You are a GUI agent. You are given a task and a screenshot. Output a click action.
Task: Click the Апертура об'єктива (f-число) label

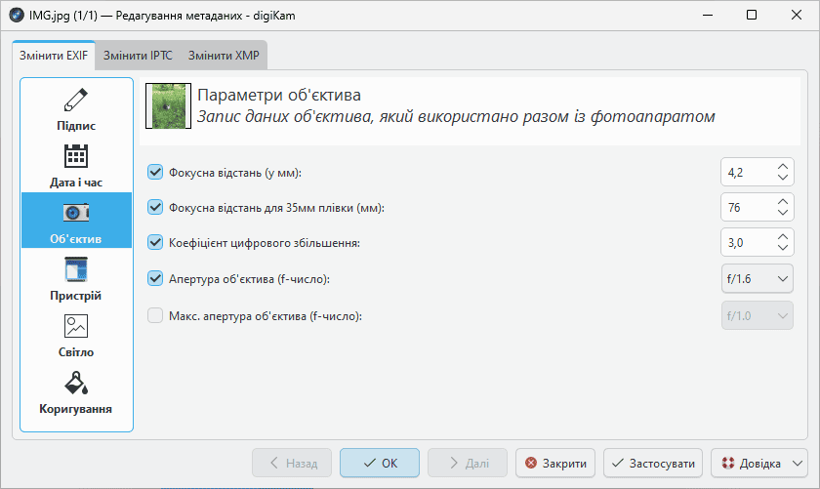(x=249, y=279)
